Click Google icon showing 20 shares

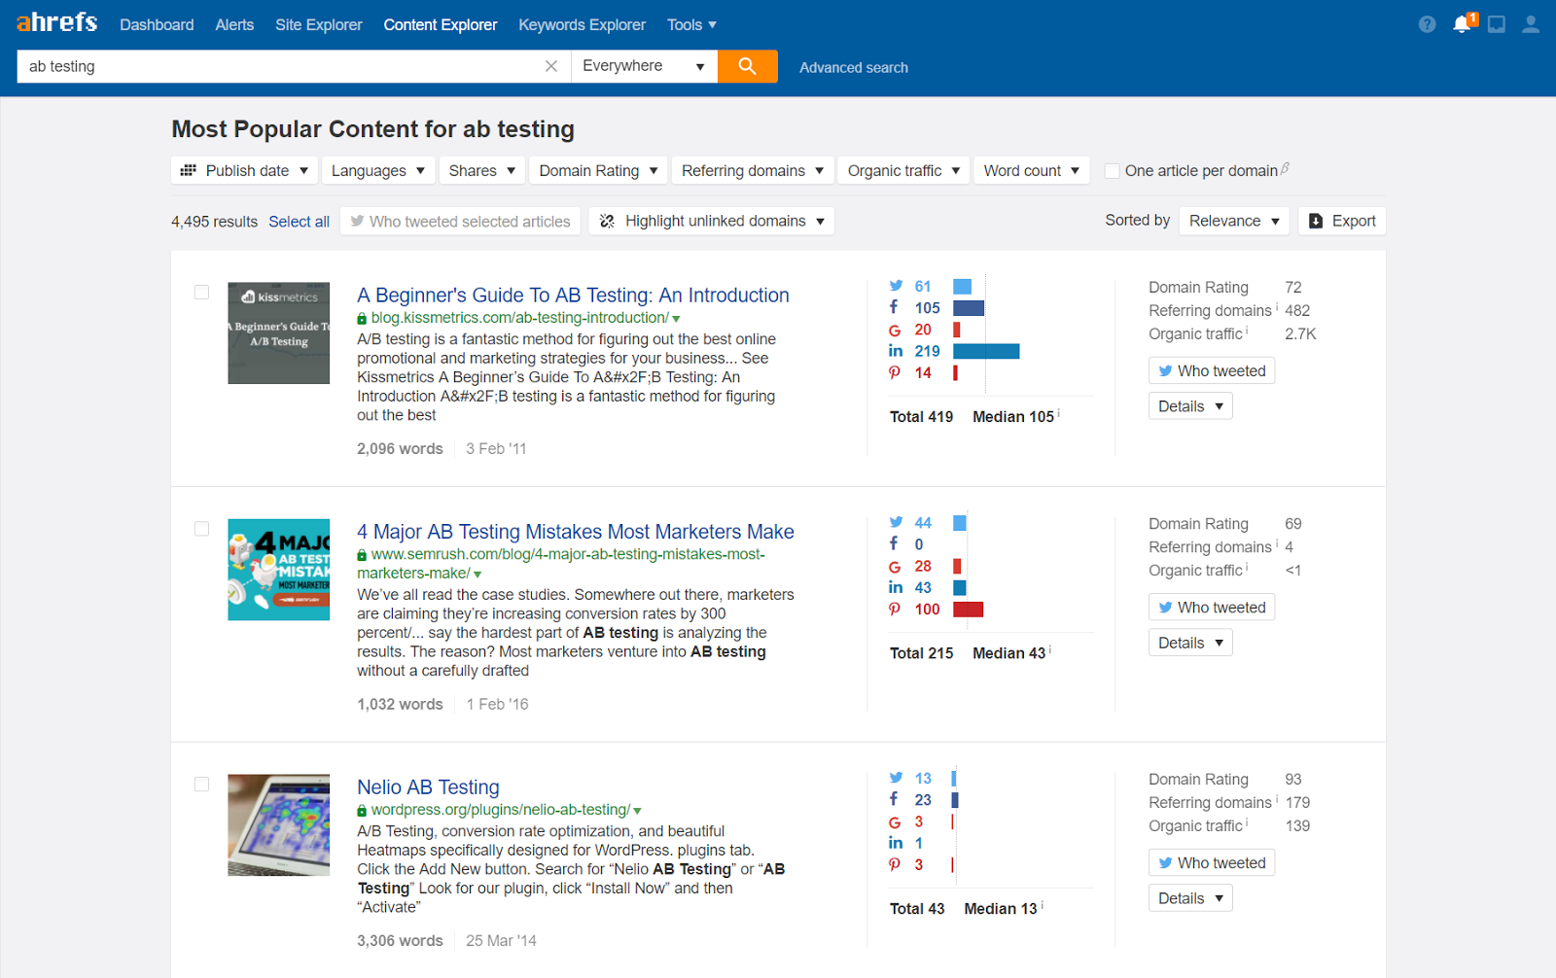[895, 330]
